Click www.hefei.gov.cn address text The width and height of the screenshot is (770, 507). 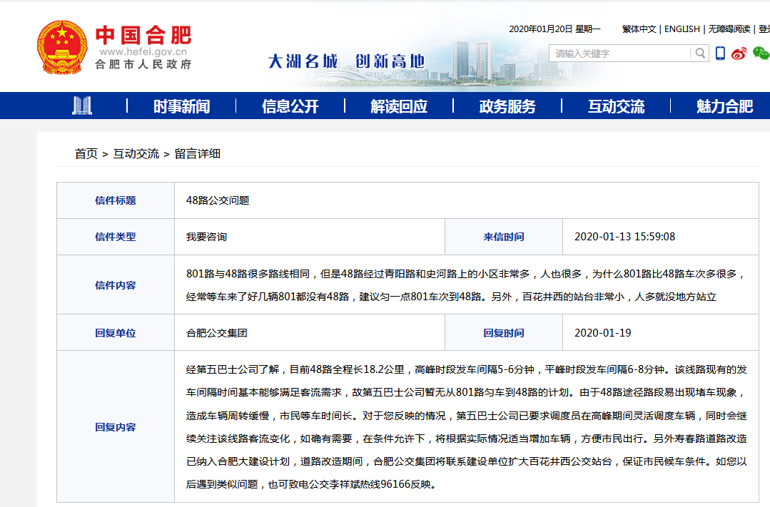143,51
